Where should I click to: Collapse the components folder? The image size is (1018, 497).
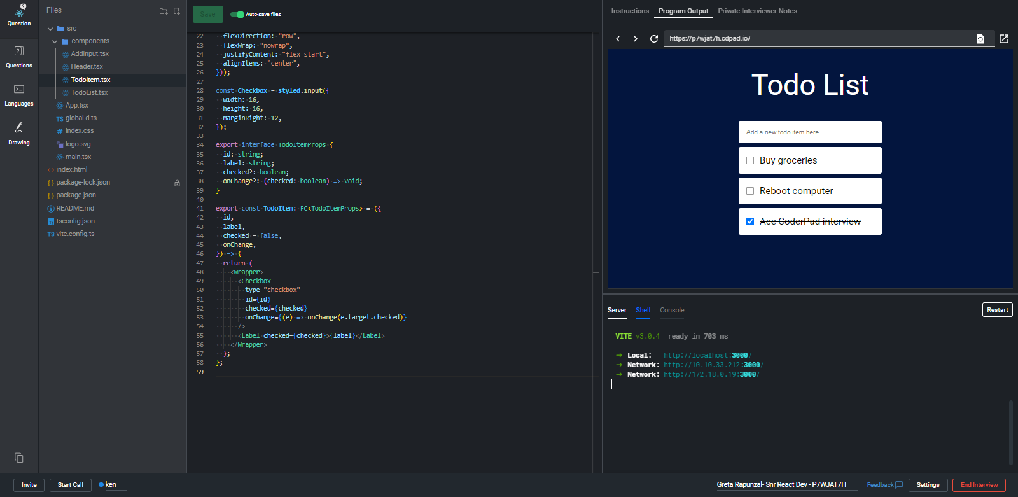pos(55,41)
